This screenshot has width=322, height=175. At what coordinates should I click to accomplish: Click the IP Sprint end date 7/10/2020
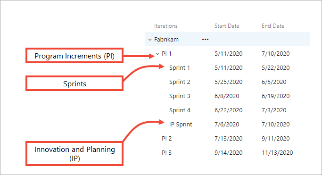pyautogui.click(x=276, y=124)
